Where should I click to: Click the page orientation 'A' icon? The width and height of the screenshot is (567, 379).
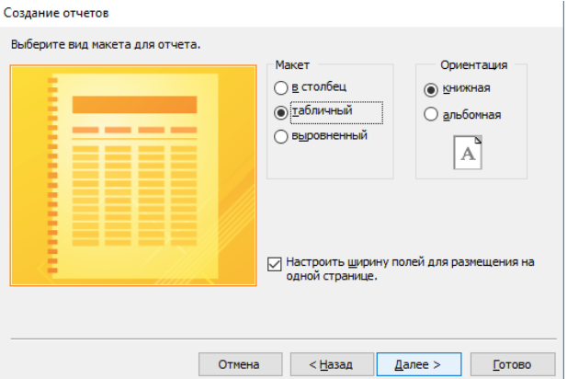click(468, 152)
